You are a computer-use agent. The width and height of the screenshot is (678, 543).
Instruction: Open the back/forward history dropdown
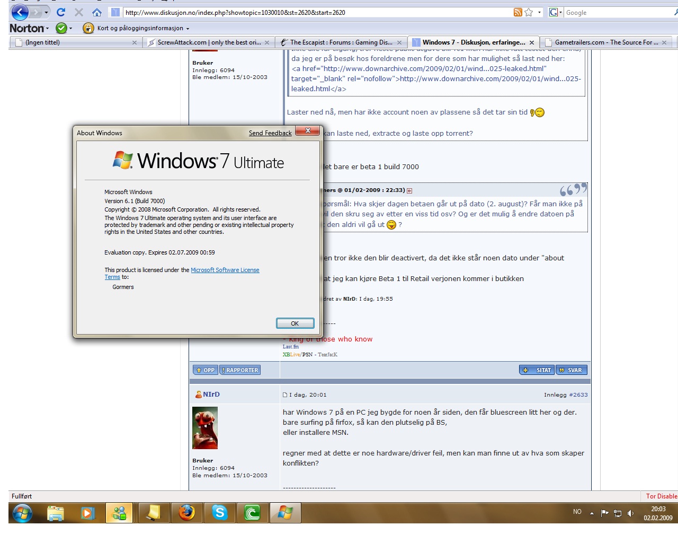(x=46, y=12)
